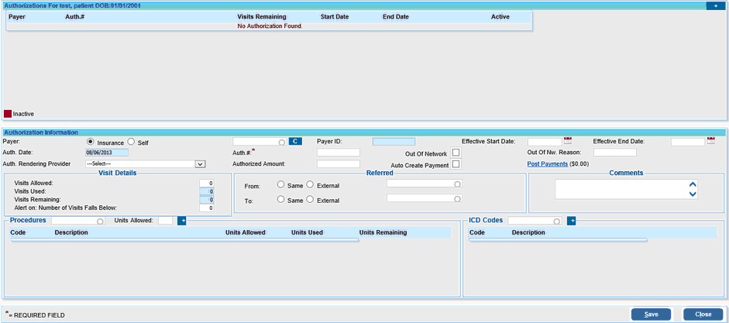Open the Effective End Date calendar
The width and height of the screenshot is (729, 323).
711,141
